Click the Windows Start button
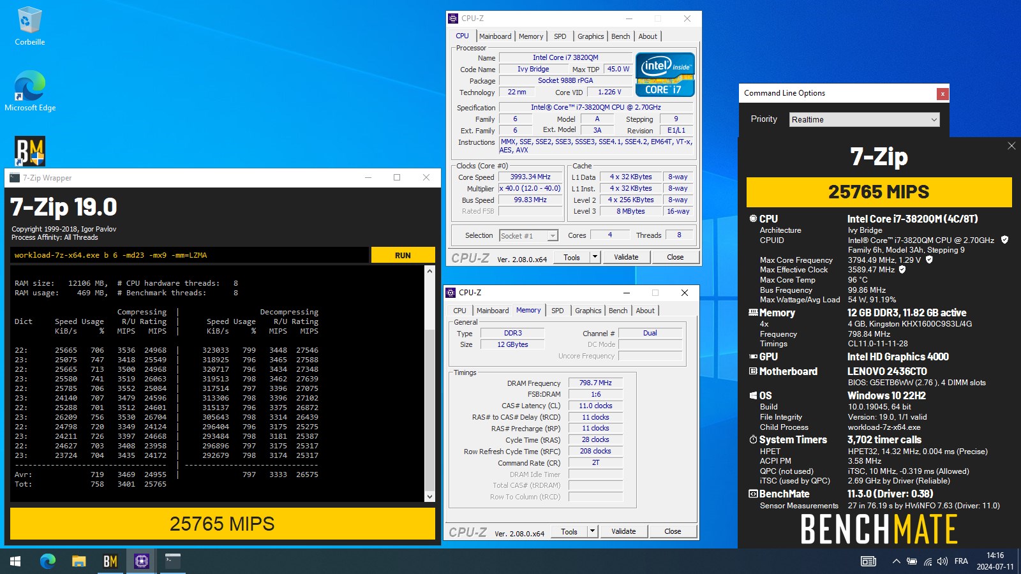 coord(15,561)
